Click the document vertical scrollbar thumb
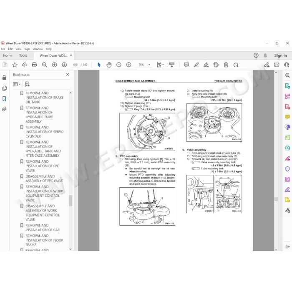 [x=276, y=199]
